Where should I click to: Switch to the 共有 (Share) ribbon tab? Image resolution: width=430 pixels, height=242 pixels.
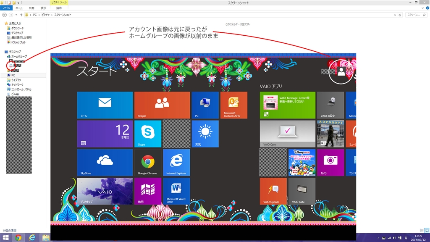tap(32, 8)
